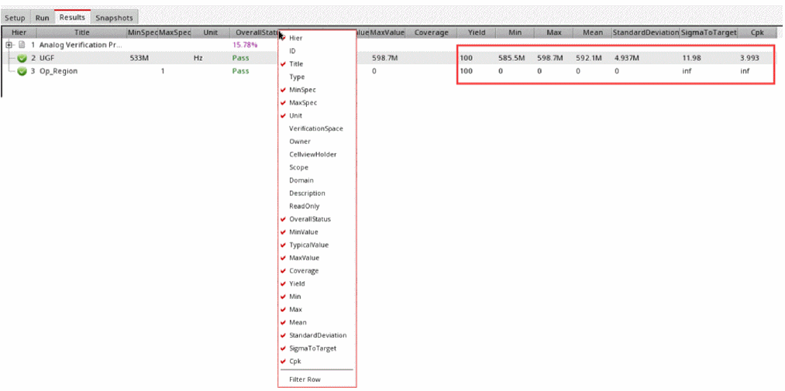Show the Scope column
The height and width of the screenshot is (391, 785).
317,167
